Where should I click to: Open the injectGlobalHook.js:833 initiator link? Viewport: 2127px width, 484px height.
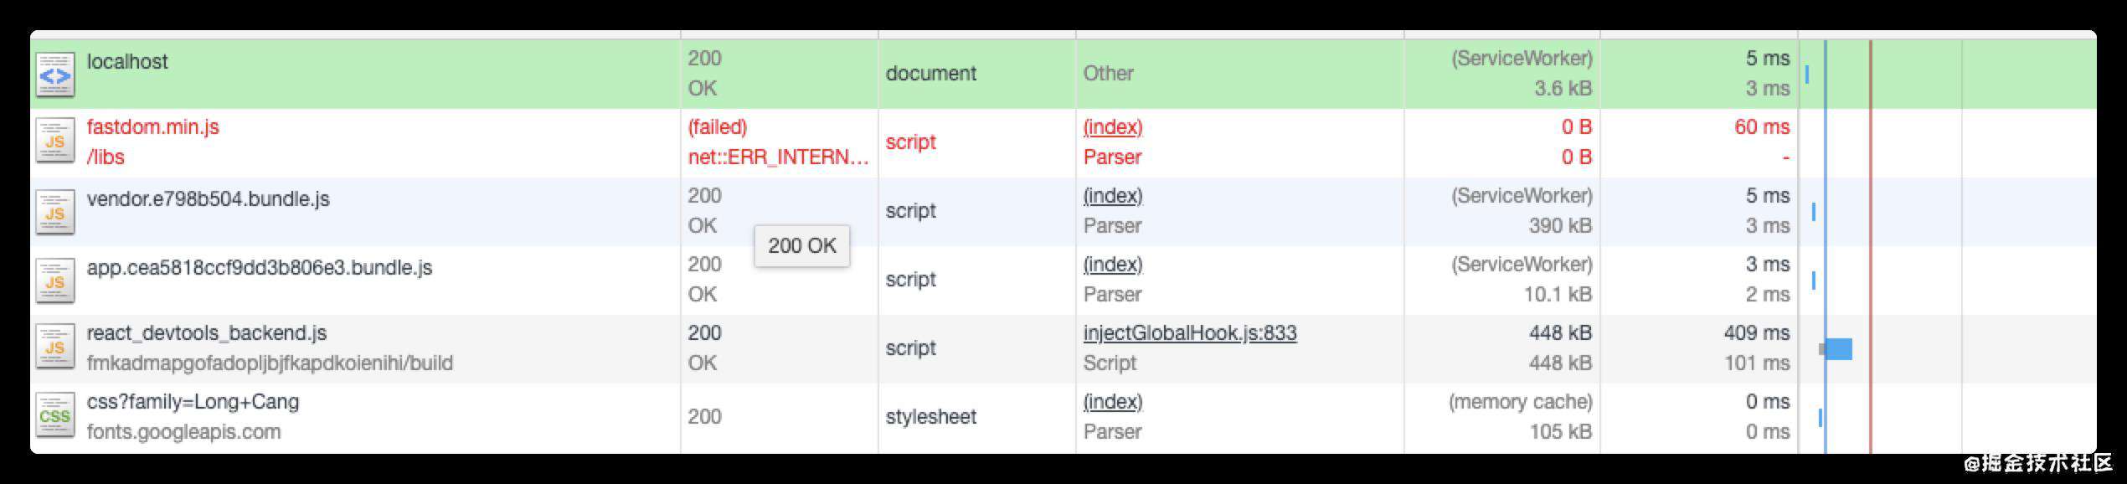[x=1190, y=333]
